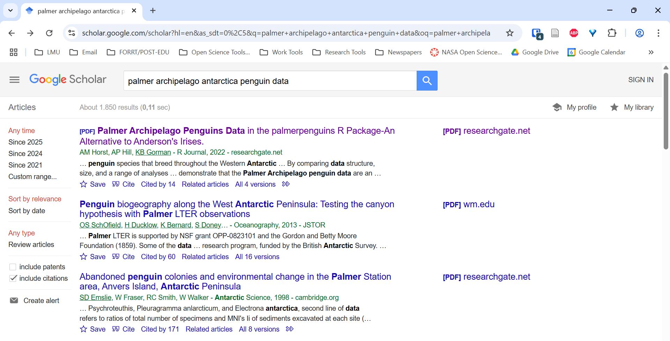The height and width of the screenshot is (341, 670).
Task: Open a new browser tab
Action: click(x=153, y=10)
